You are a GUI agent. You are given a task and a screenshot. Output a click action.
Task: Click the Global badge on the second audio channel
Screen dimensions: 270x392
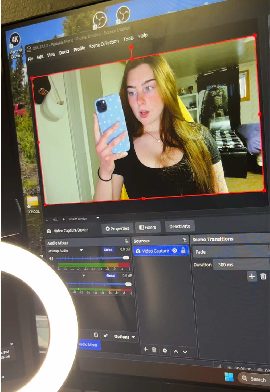pyautogui.click(x=110, y=276)
